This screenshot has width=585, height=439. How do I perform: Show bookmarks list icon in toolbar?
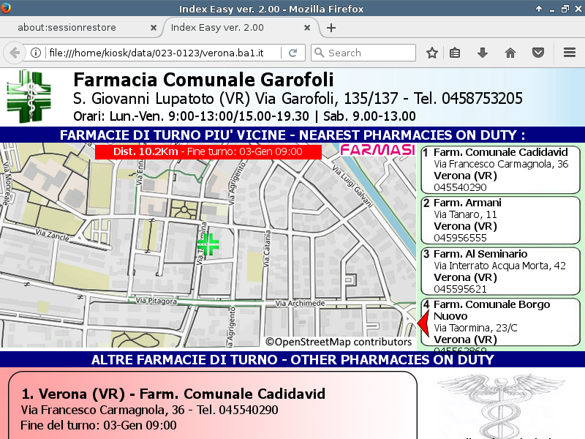[x=455, y=53]
